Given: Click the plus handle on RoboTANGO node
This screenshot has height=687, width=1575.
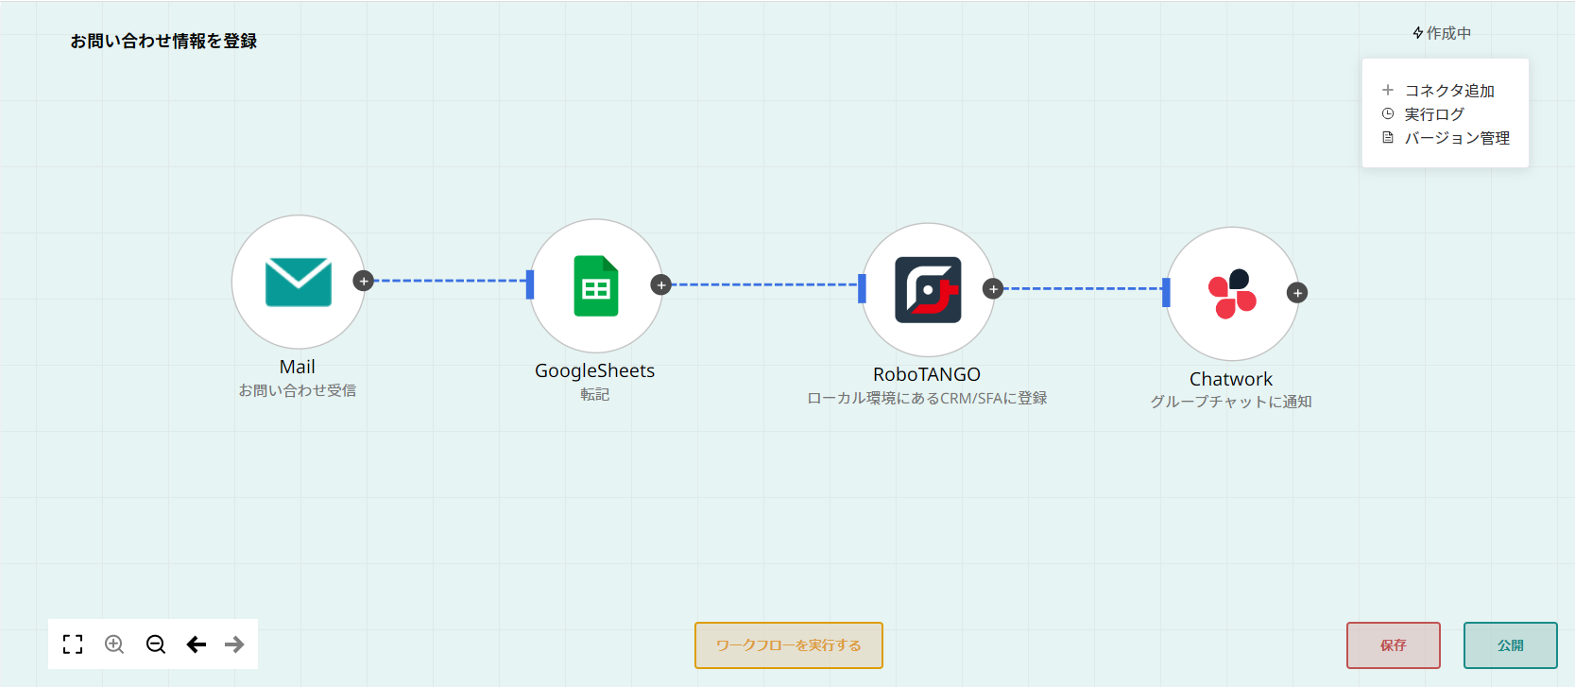Looking at the screenshot, I should (993, 288).
